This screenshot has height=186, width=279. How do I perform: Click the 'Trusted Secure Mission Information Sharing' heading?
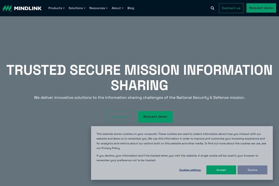pos(139,77)
